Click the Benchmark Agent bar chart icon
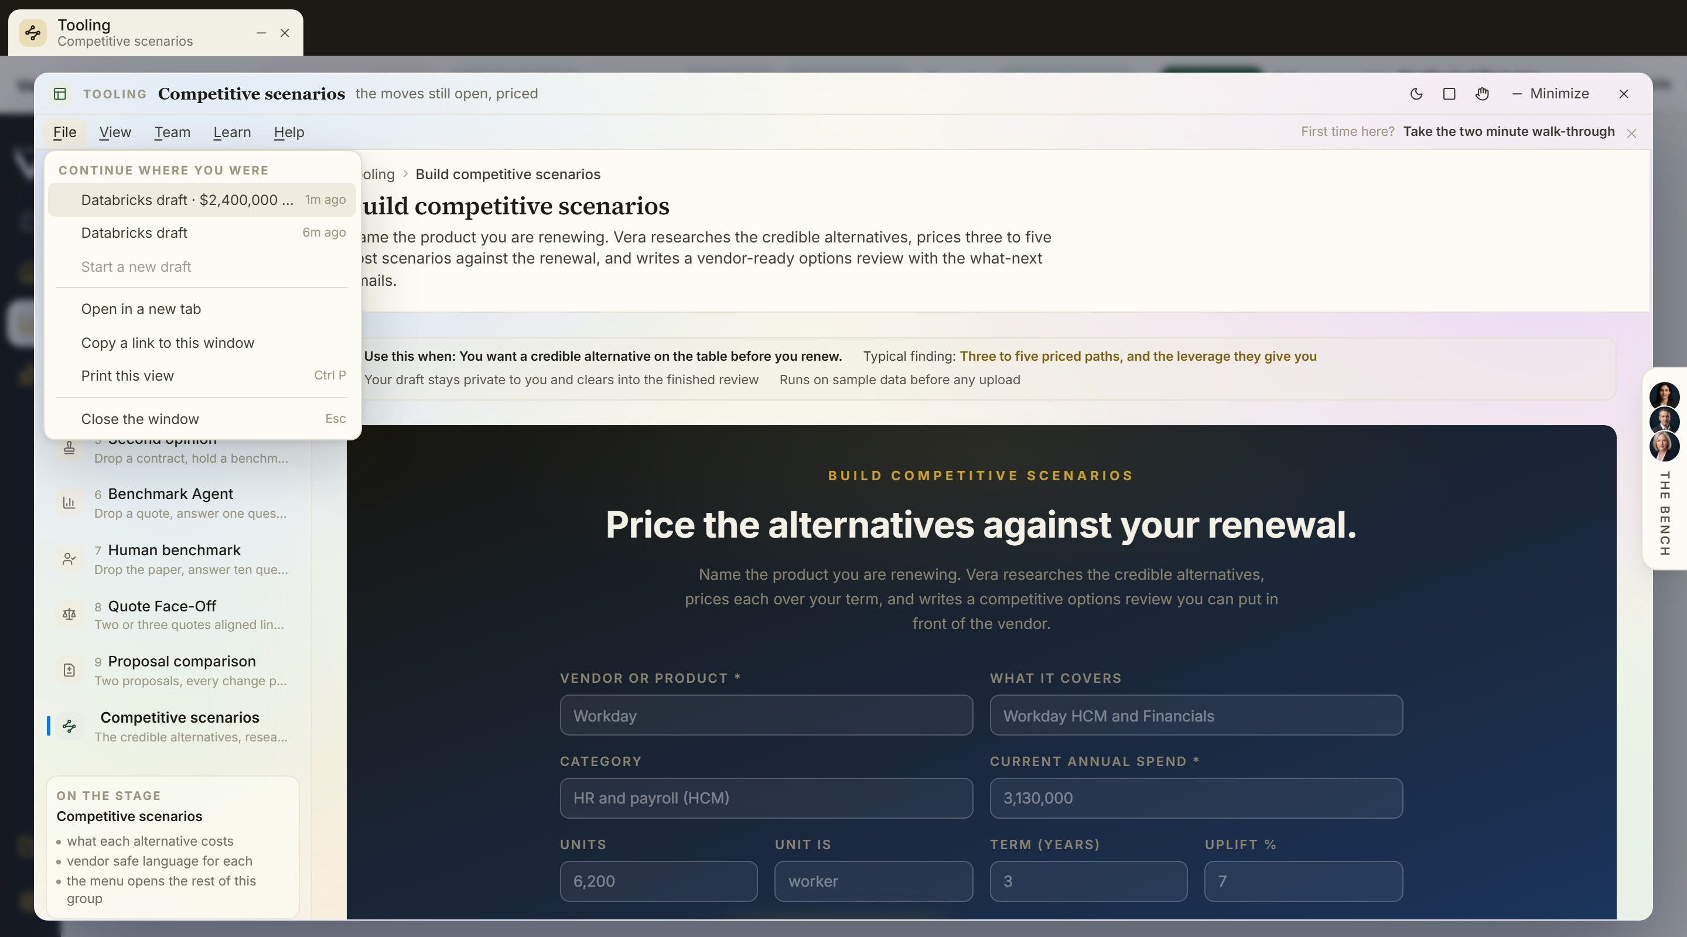 coord(69,503)
